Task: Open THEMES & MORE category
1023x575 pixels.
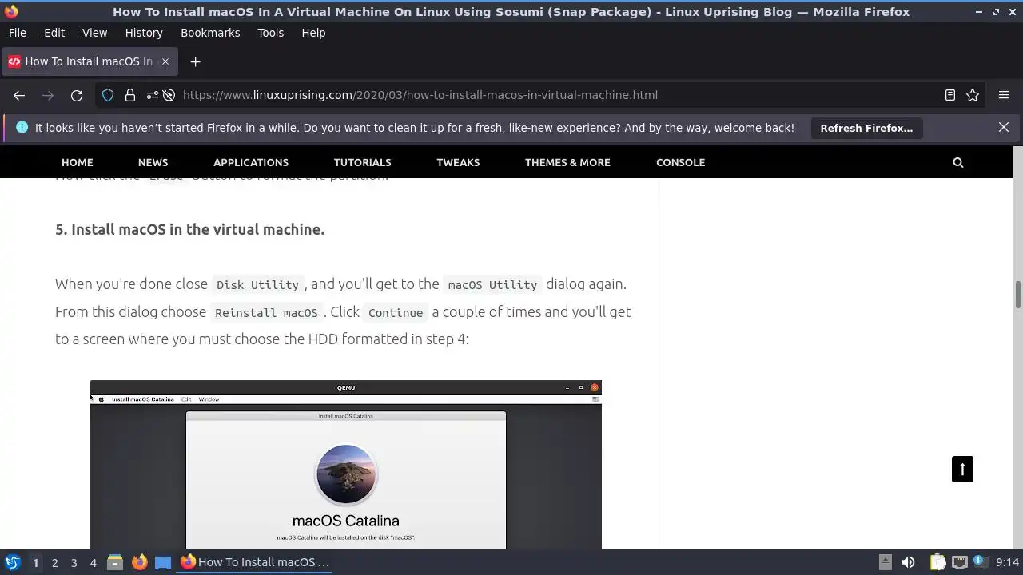Action: (567, 162)
